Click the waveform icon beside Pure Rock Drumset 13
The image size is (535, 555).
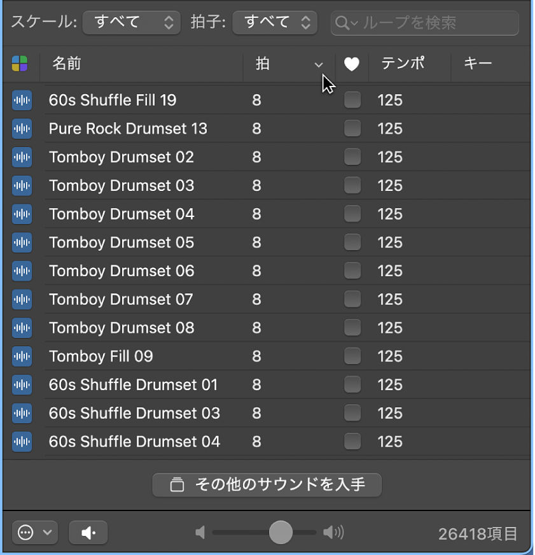pyautogui.click(x=22, y=129)
